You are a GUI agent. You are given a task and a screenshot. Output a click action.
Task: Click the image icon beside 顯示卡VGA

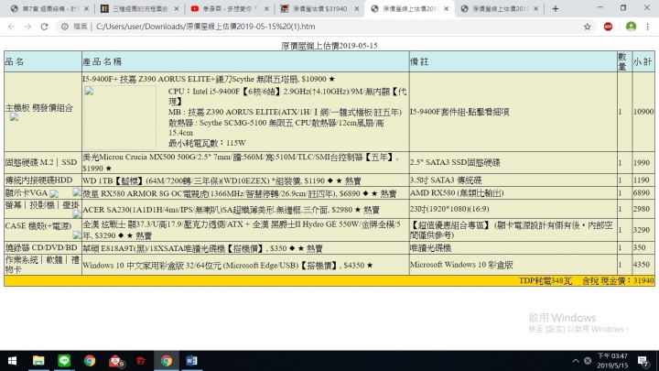click(x=54, y=193)
